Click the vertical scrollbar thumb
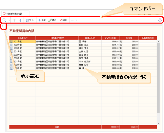The height and width of the screenshot is (133, 164). click(158, 78)
